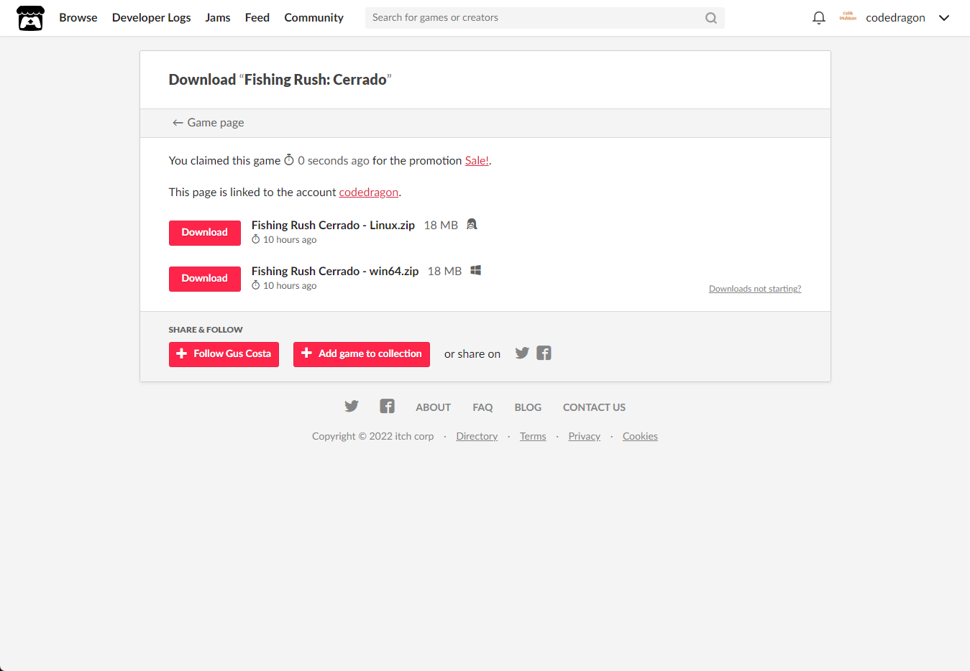970x671 pixels.
Task: Open the Directory link
Action: (x=477, y=436)
